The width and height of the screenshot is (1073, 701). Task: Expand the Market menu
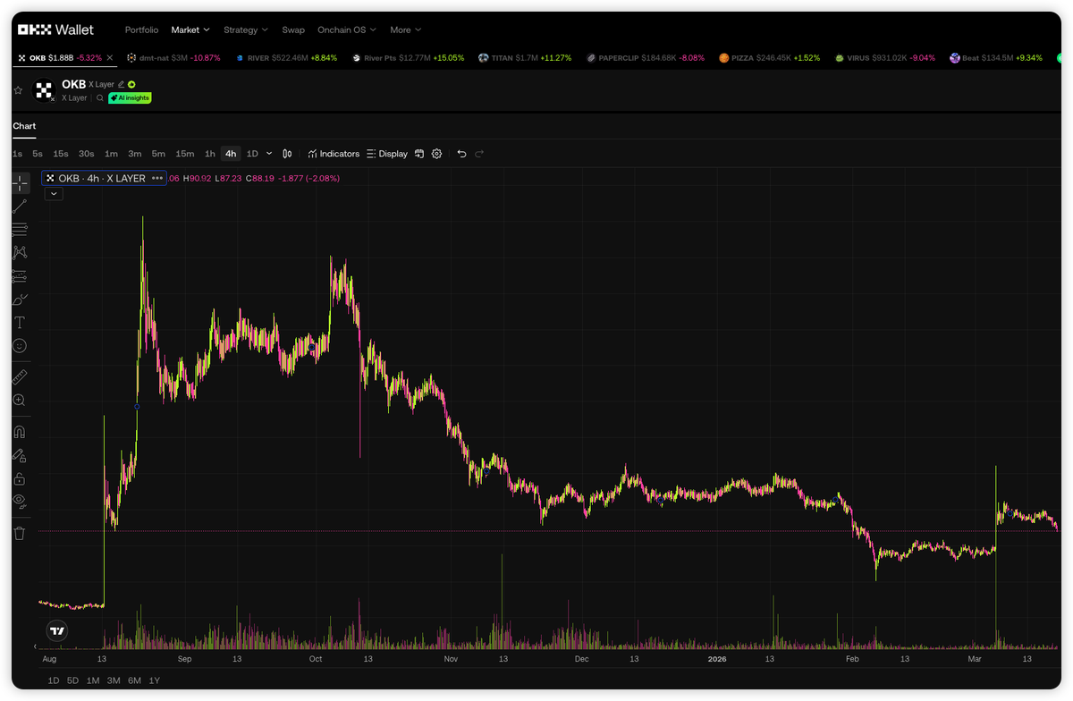point(190,30)
